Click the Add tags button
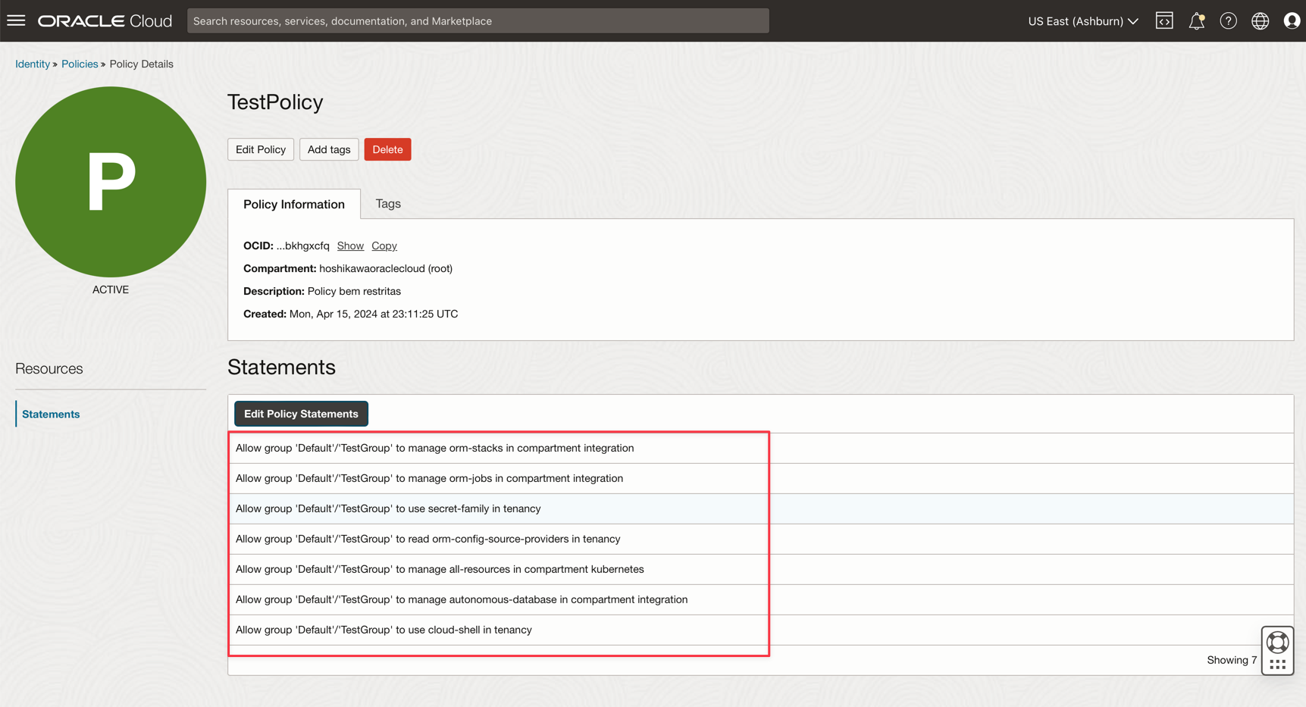Screen dimensions: 1306x707 [329, 149]
